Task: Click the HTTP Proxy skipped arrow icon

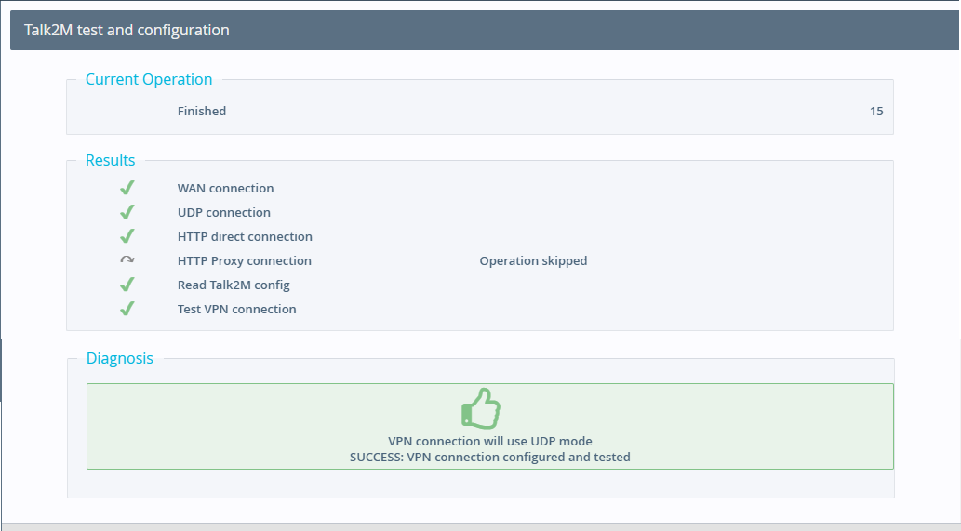Action: [127, 259]
